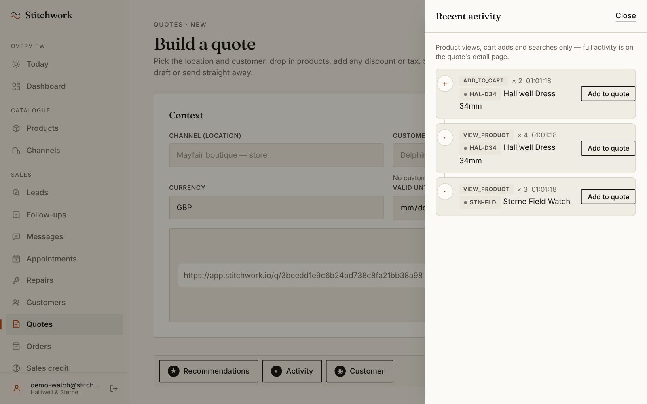Click the plus icon on ADD_TO_CART entry
This screenshot has width=647, height=404.
445,84
